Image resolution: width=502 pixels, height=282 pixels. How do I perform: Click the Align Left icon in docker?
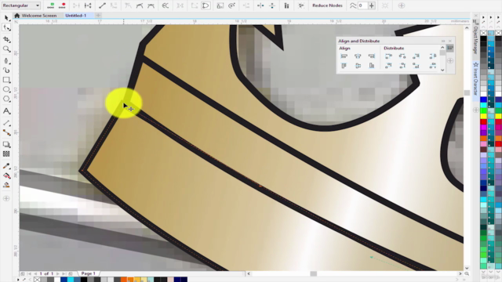pyautogui.click(x=344, y=56)
